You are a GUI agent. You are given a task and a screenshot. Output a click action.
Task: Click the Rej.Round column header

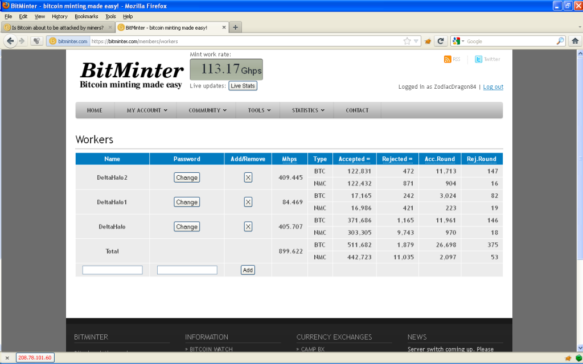click(482, 159)
